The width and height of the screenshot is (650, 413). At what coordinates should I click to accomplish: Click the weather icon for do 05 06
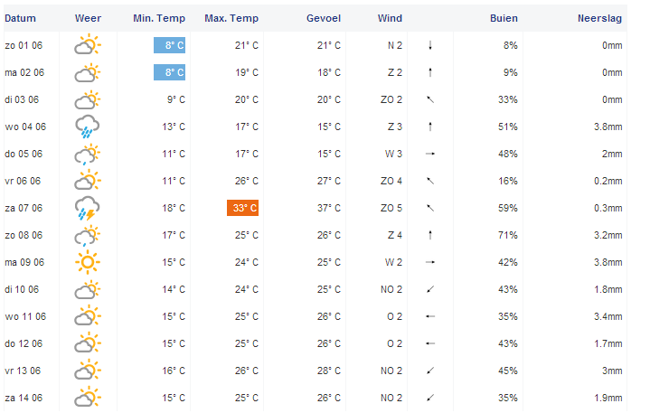(x=88, y=154)
